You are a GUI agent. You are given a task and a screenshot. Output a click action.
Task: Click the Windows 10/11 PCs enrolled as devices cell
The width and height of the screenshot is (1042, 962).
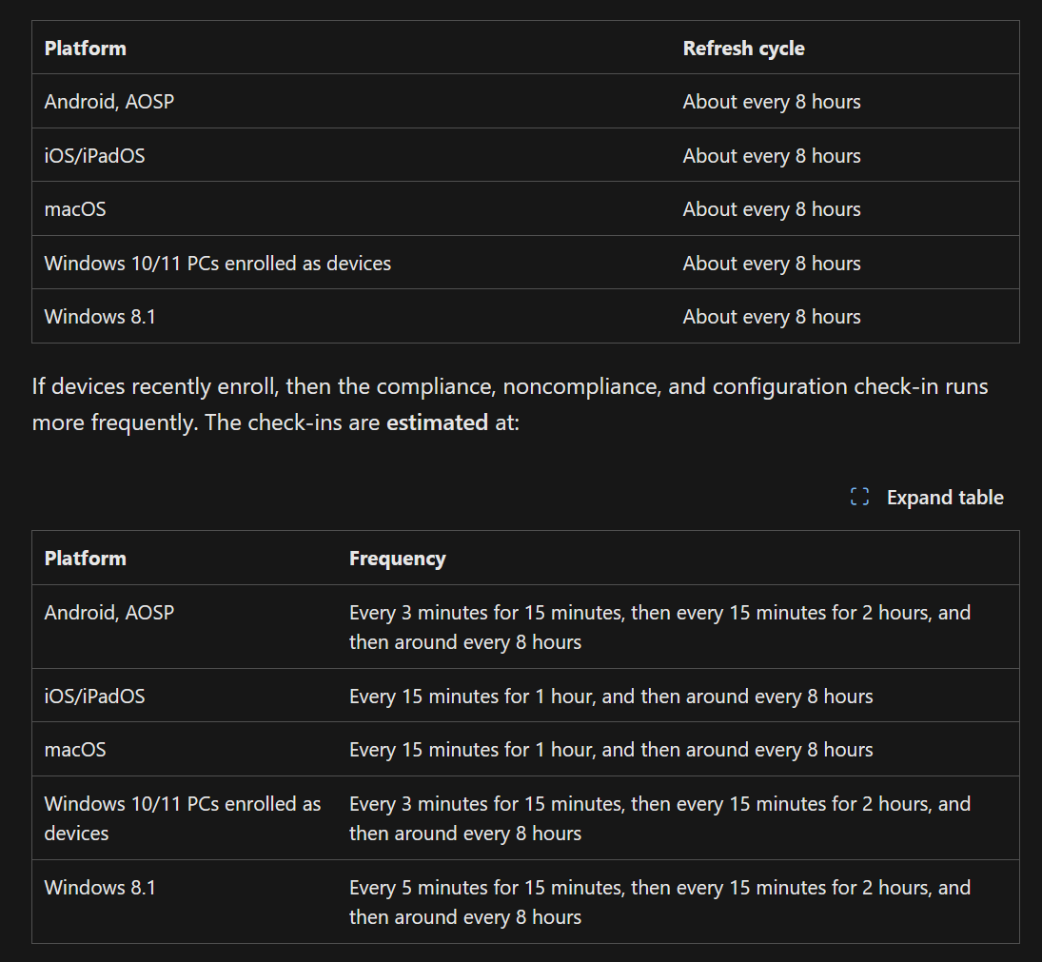[217, 263]
